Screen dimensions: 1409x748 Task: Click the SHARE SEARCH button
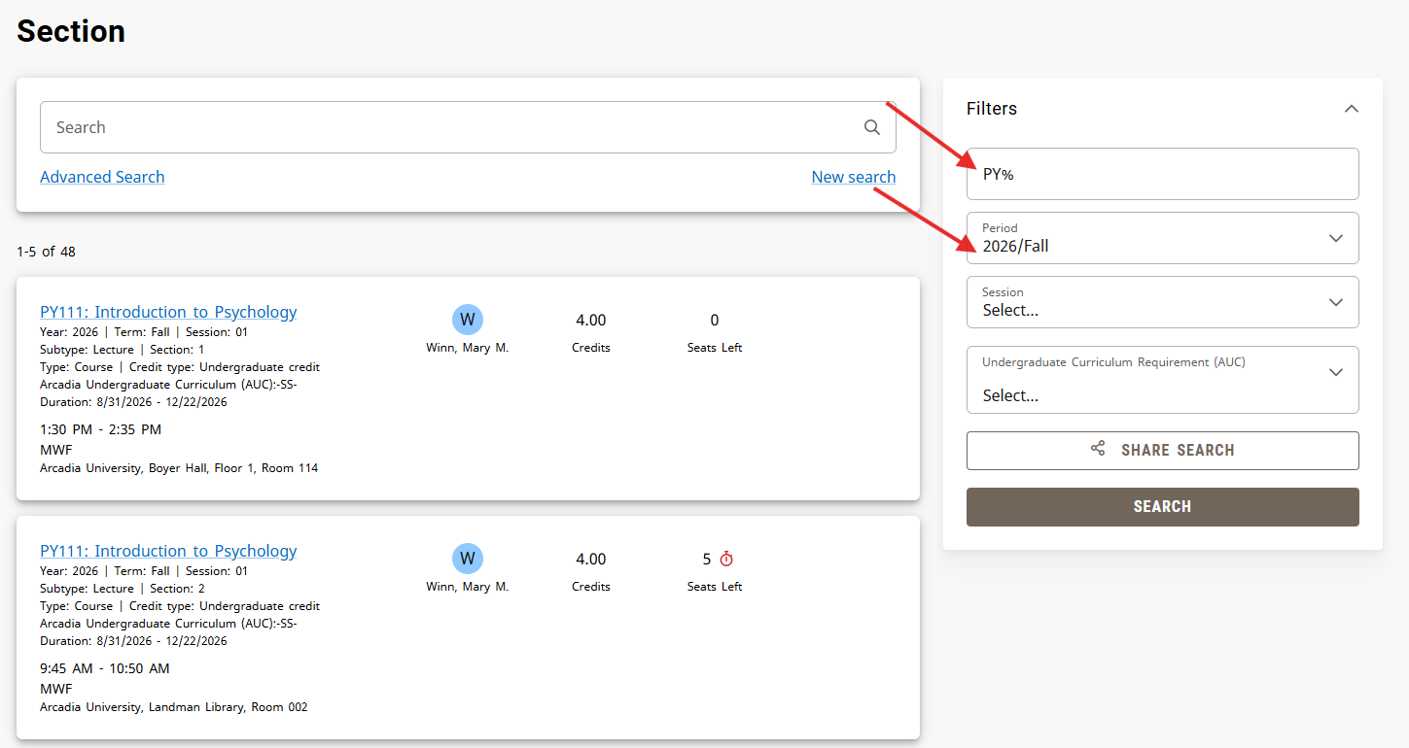click(1162, 451)
